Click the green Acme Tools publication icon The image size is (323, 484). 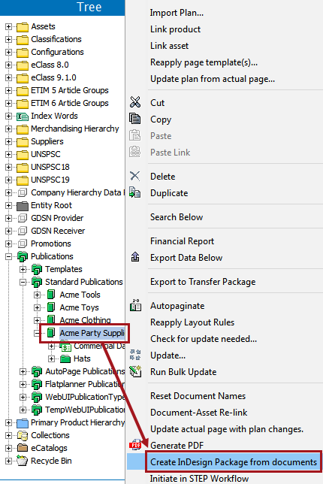tap(51, 295)
